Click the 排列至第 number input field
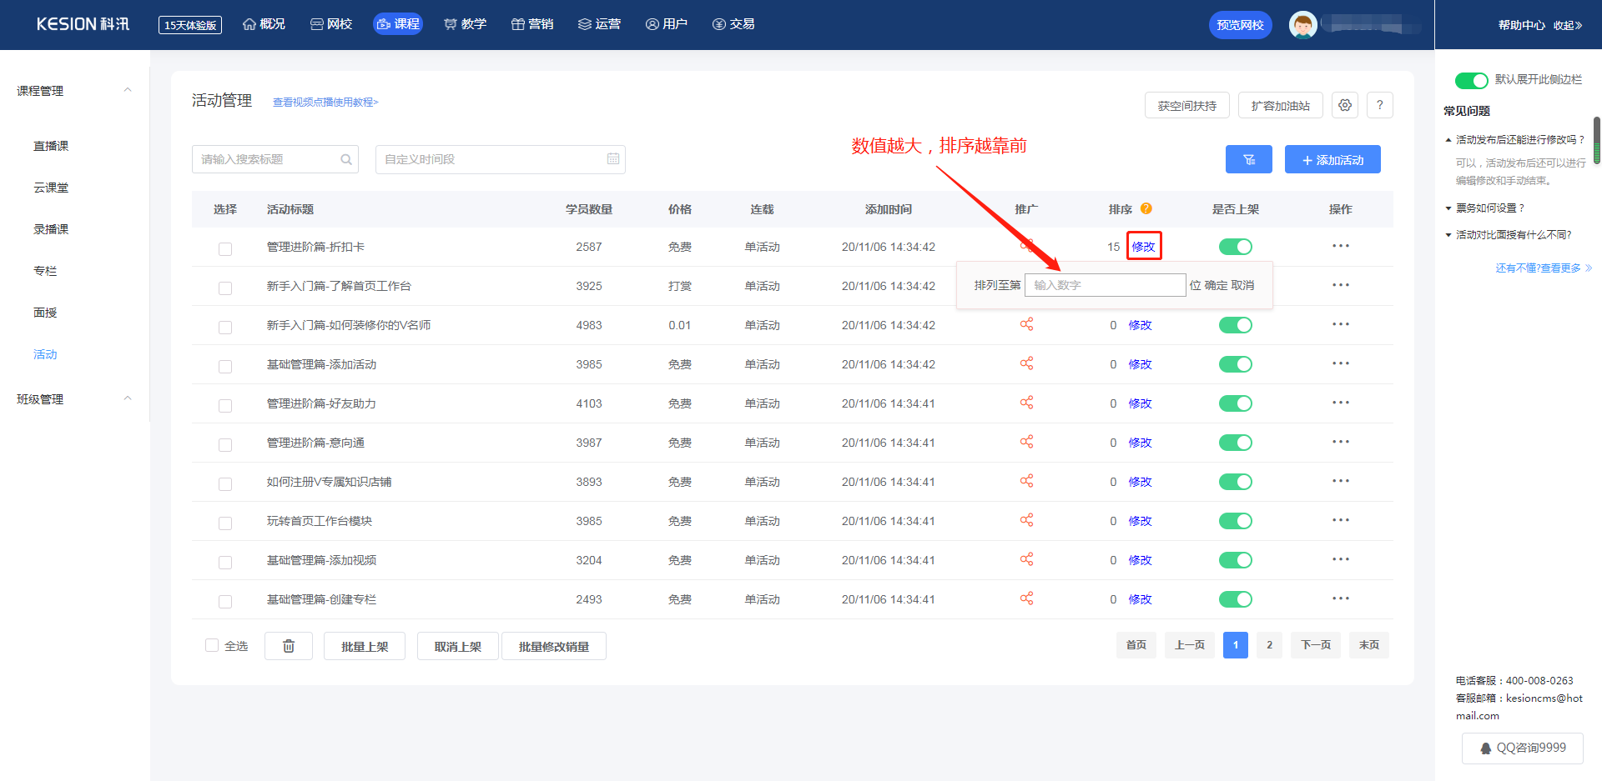The image size is (1602, 781). coord(1105,285)
